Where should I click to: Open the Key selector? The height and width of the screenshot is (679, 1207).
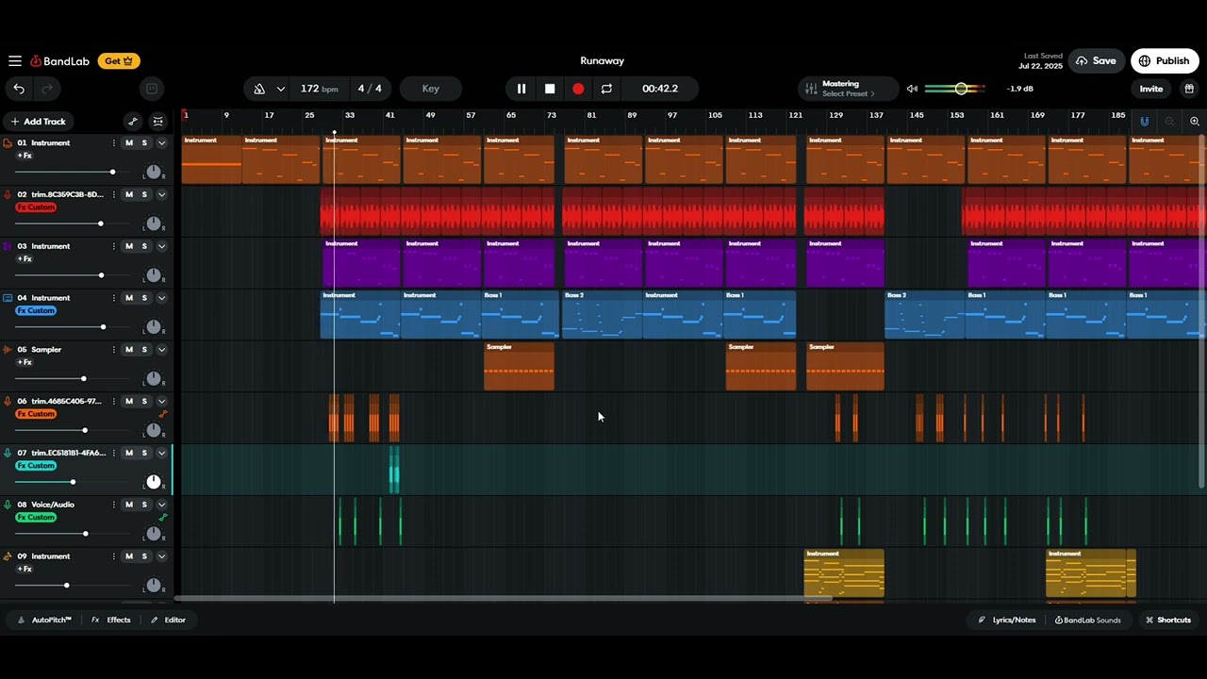(x=431, y=89)
